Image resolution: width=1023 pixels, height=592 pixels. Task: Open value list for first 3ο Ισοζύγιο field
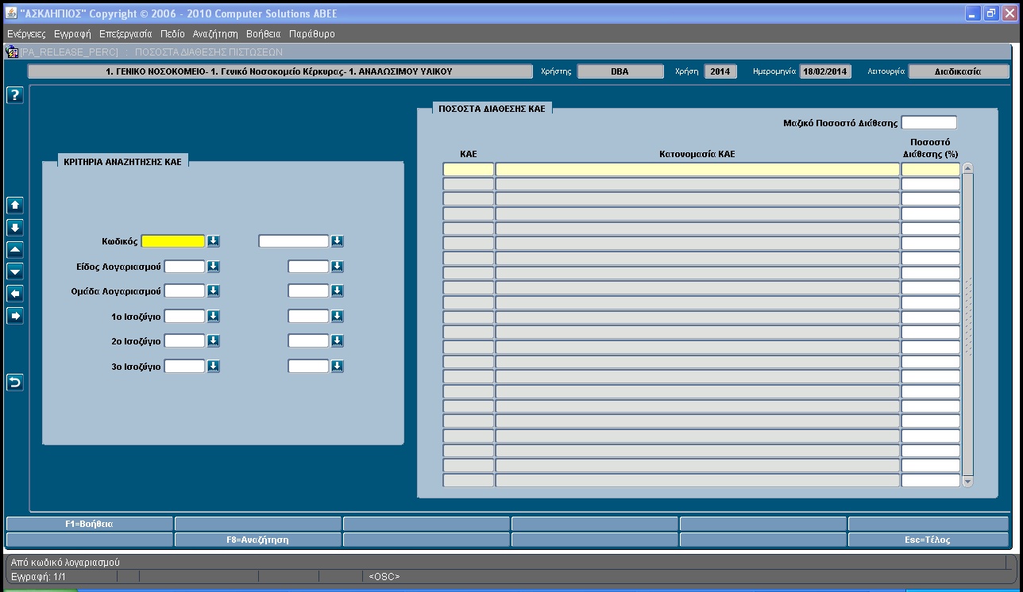pos(213,367)
